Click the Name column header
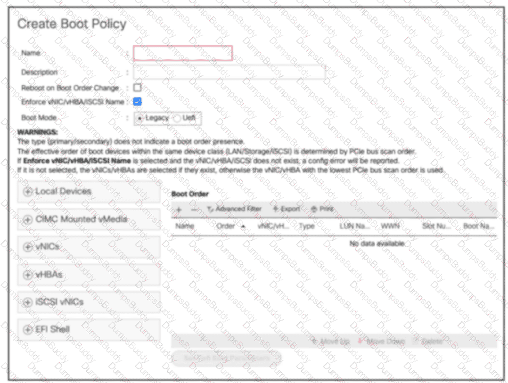Viewport: 508px width, 383px height. coord(185,226)
